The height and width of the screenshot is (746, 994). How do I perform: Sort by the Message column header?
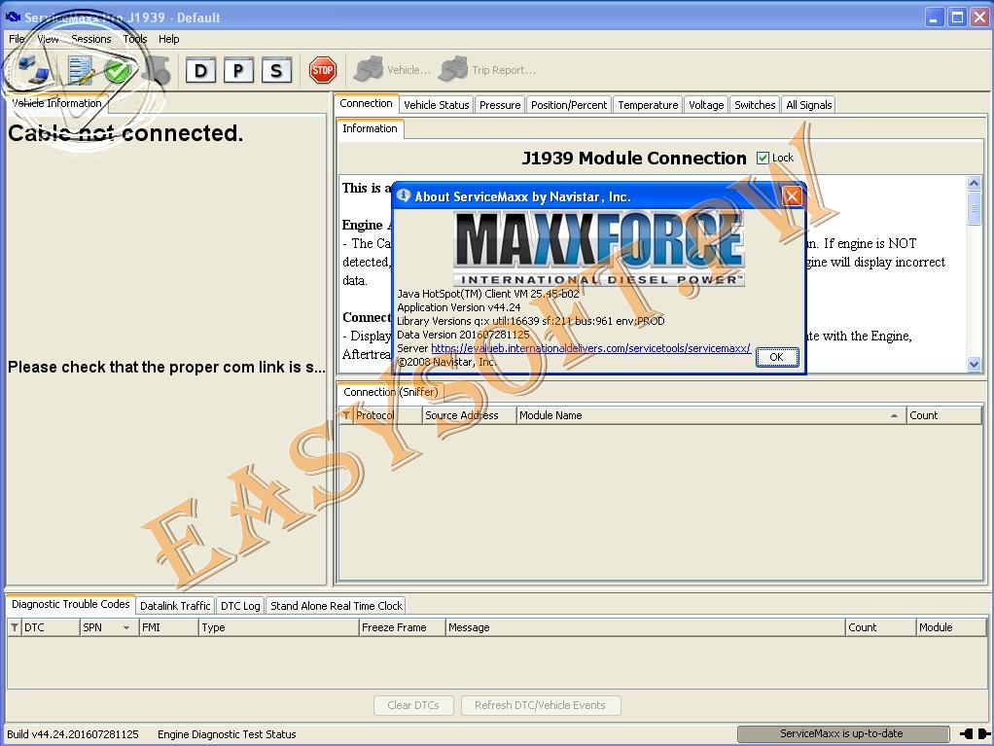click(x=645, y=627)
